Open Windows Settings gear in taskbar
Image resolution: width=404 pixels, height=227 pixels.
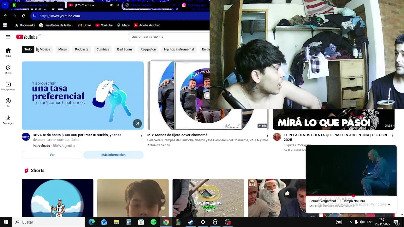coord(203,222)
